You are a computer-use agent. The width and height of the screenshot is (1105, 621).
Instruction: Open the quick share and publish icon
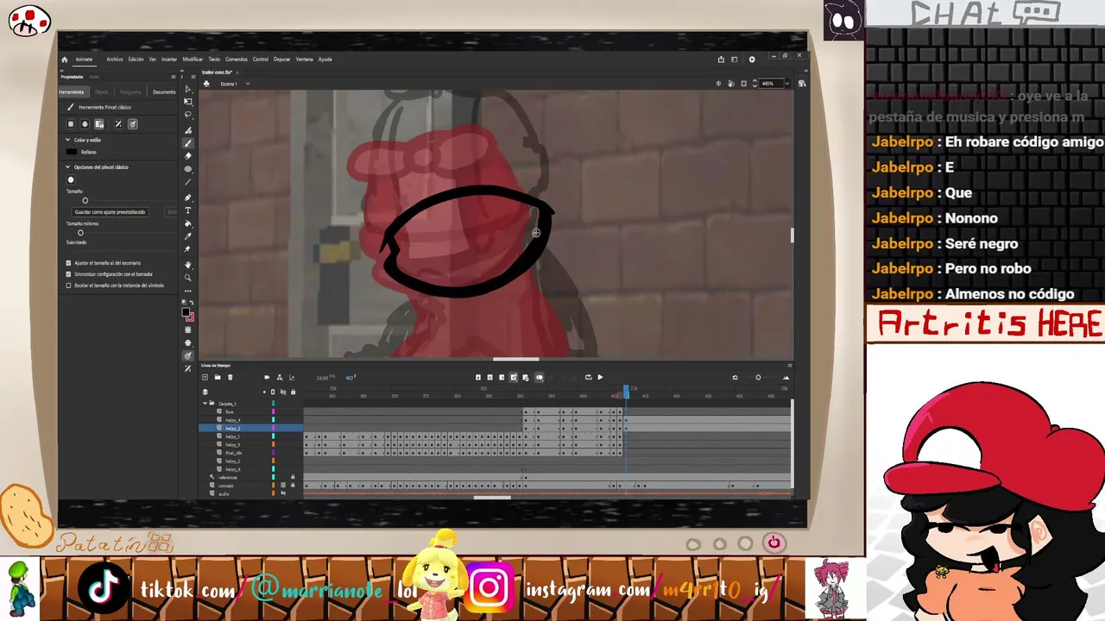coord(721,60)
